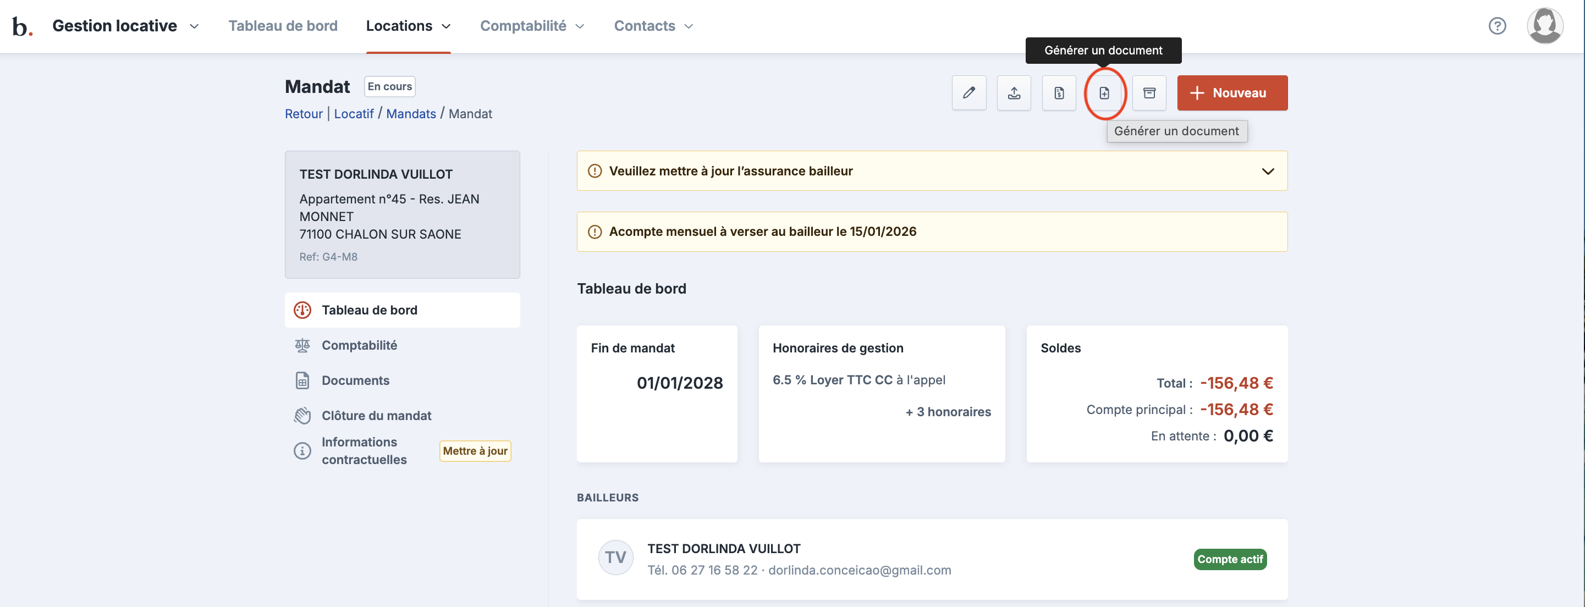Go to Tableau de bord top tab
The height and width of the screenshot is (607, 1585).
283,26
